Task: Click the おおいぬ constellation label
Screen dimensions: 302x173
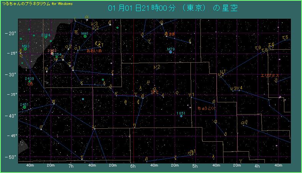Action: (x=94, y=50)
